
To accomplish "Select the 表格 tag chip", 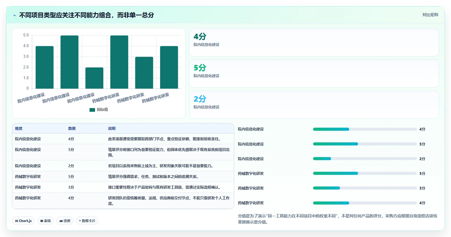I will (x=45, y=221).
